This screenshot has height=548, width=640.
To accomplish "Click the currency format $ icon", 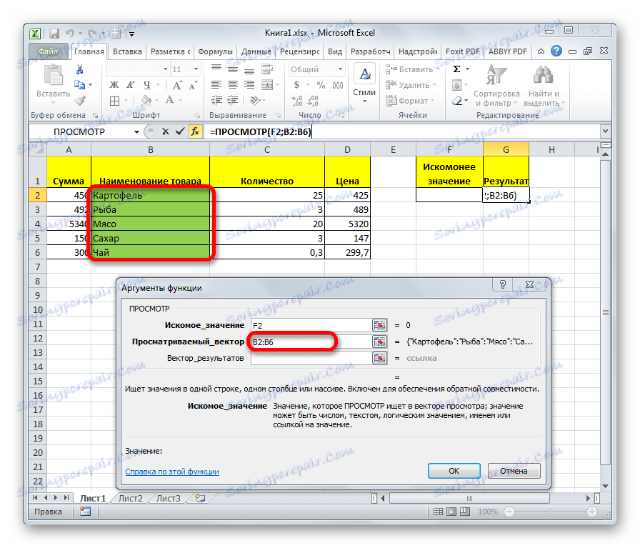I will click(x=296, y=85).
